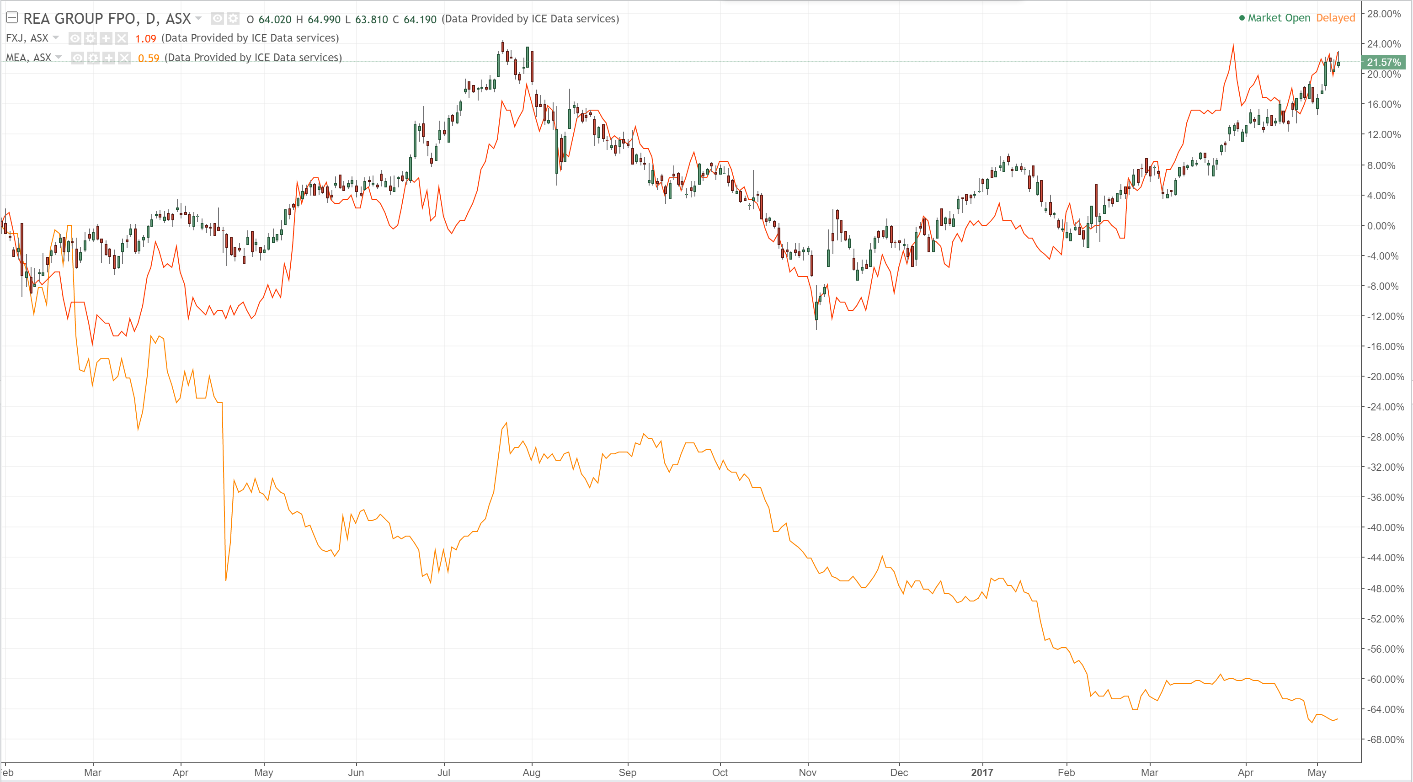The image size is (1413, 782).
Task: Open settings gear for MEA series
Action: [93, 58]
